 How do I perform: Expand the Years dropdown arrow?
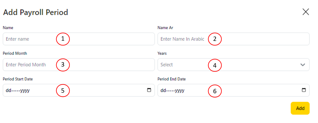303,65
